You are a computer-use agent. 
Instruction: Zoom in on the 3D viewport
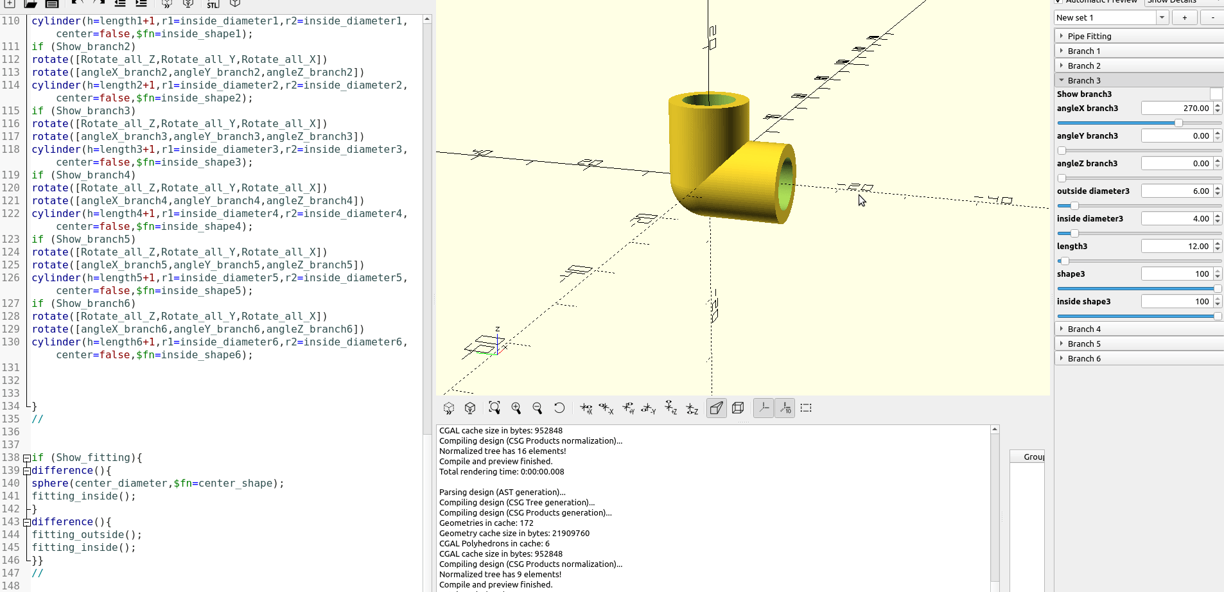coord(516,408)
